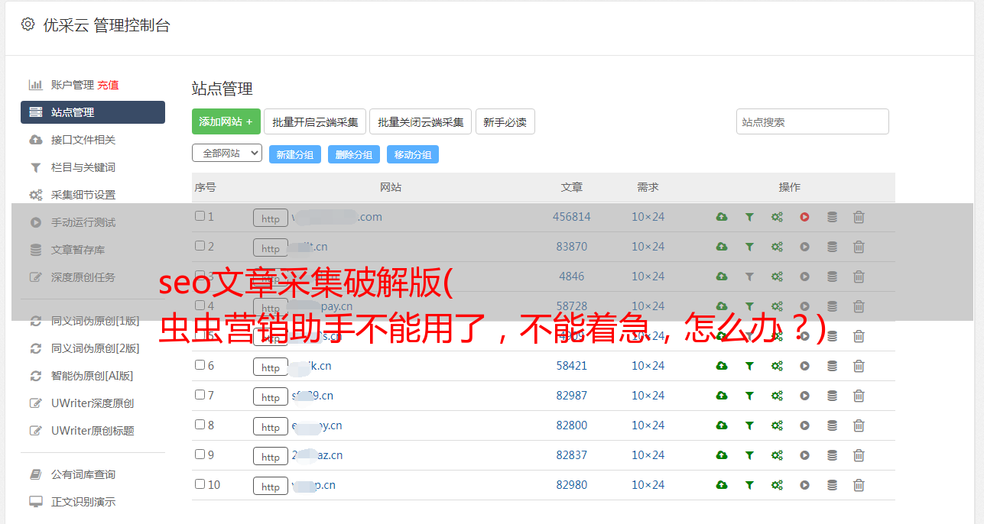Open the 全部网站 group dropdown

tap(227, 154)
